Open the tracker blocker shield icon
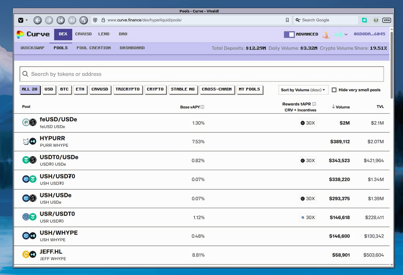403x275 pixels. pos(95,20)
